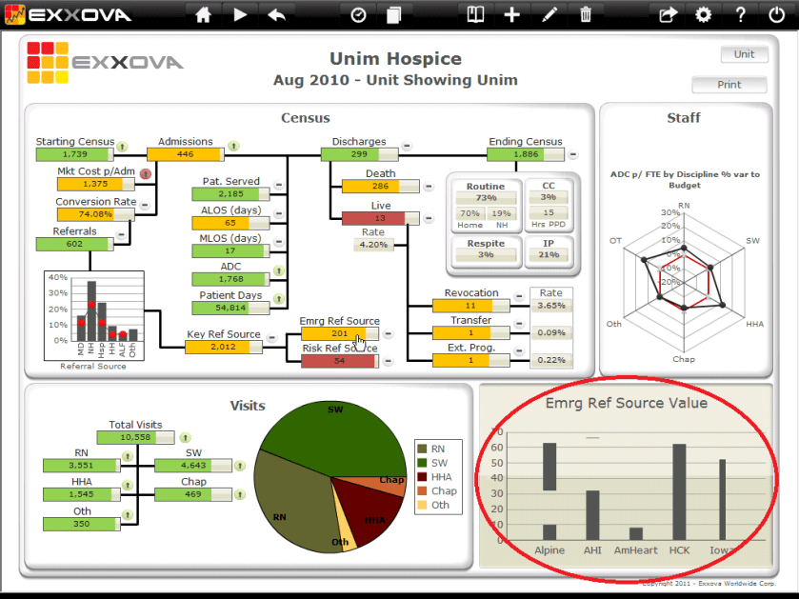
Task: Click the Unit button
Action: [x=744, y=54]
